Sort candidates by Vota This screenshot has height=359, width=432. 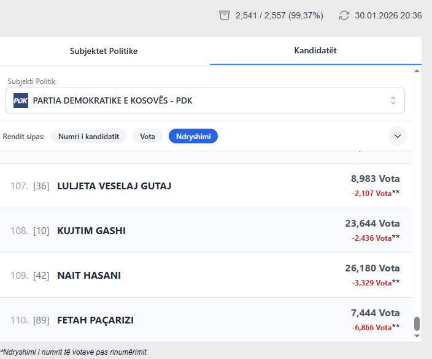[147, 137]
